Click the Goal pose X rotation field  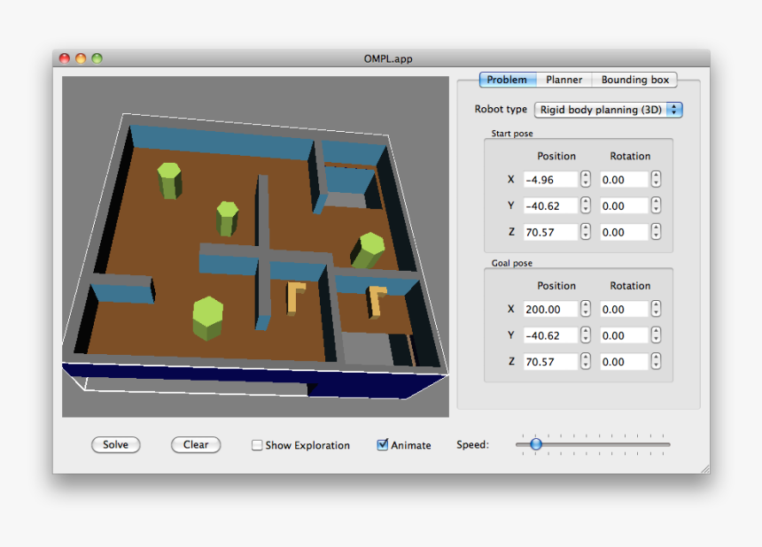624,309
